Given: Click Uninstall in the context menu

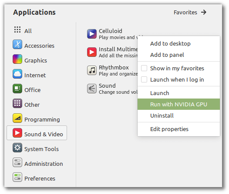Looking at the screenshot, I should click(x=178, y=115).
